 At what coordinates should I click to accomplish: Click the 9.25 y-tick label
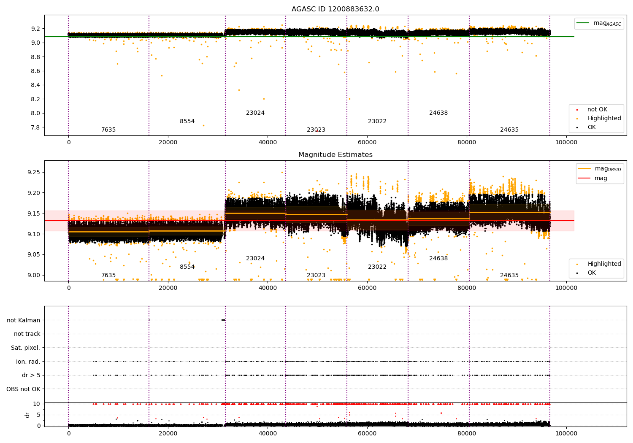tap(34, 173)
